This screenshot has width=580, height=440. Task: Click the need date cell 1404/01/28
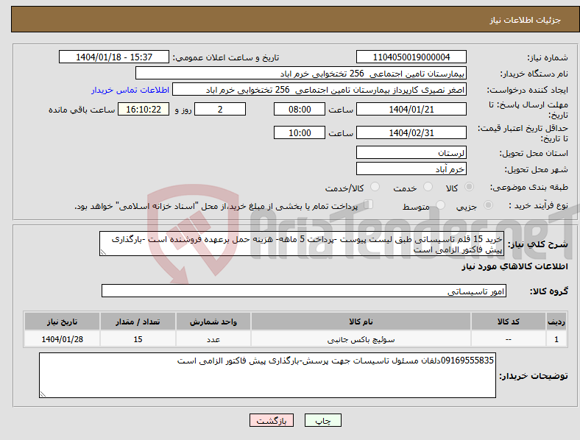[x=62, y=339]
